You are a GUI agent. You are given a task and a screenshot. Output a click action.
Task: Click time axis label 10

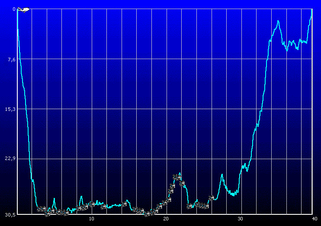92,219
